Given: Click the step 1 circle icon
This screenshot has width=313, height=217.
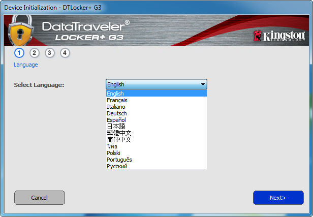Looking at the screenshot, I should click(19, 53).
